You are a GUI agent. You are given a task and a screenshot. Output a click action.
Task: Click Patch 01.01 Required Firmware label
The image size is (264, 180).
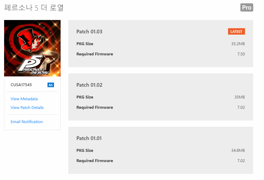95,161
